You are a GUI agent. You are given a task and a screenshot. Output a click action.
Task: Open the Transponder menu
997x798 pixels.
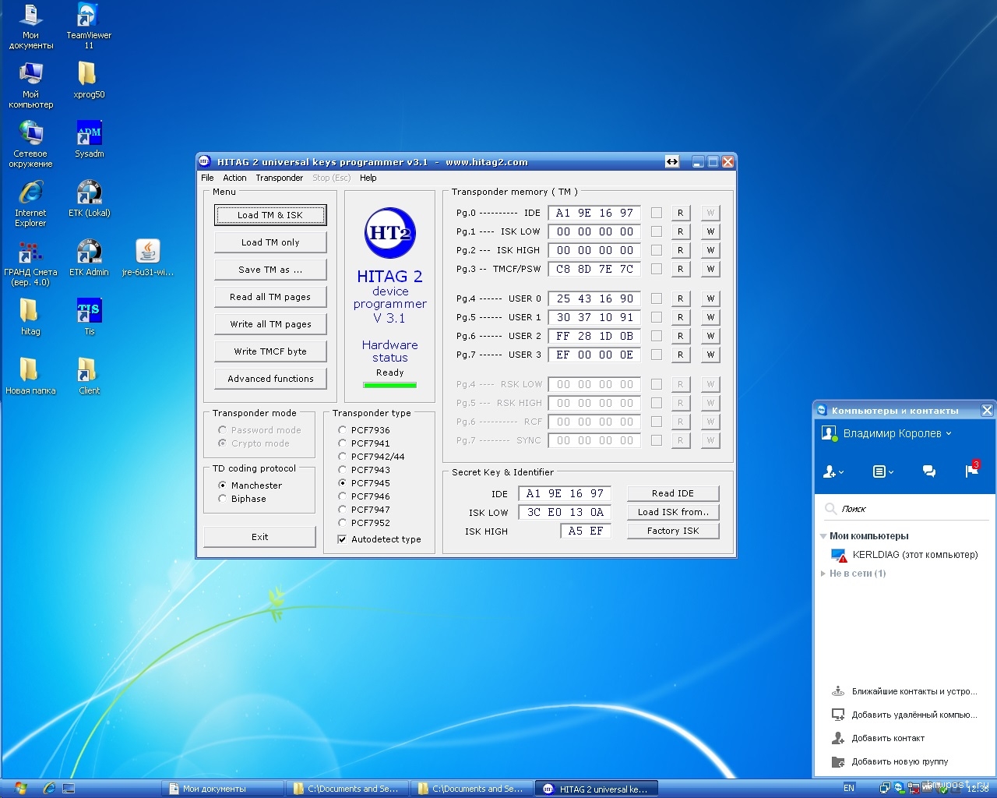pos(279,178)
